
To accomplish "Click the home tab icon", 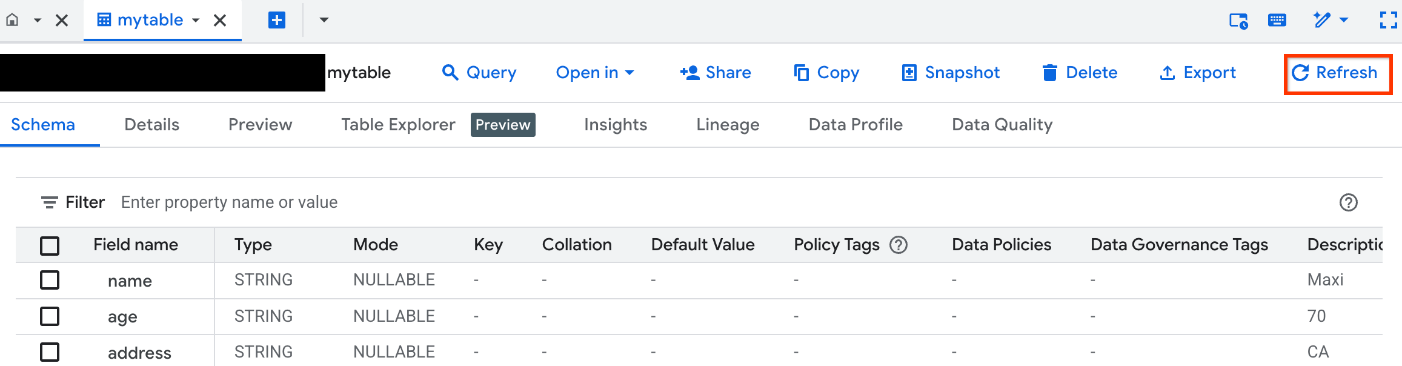I will pos(12,20).
